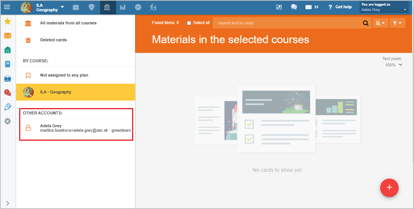Select All materials from all courses

point(75,23)
